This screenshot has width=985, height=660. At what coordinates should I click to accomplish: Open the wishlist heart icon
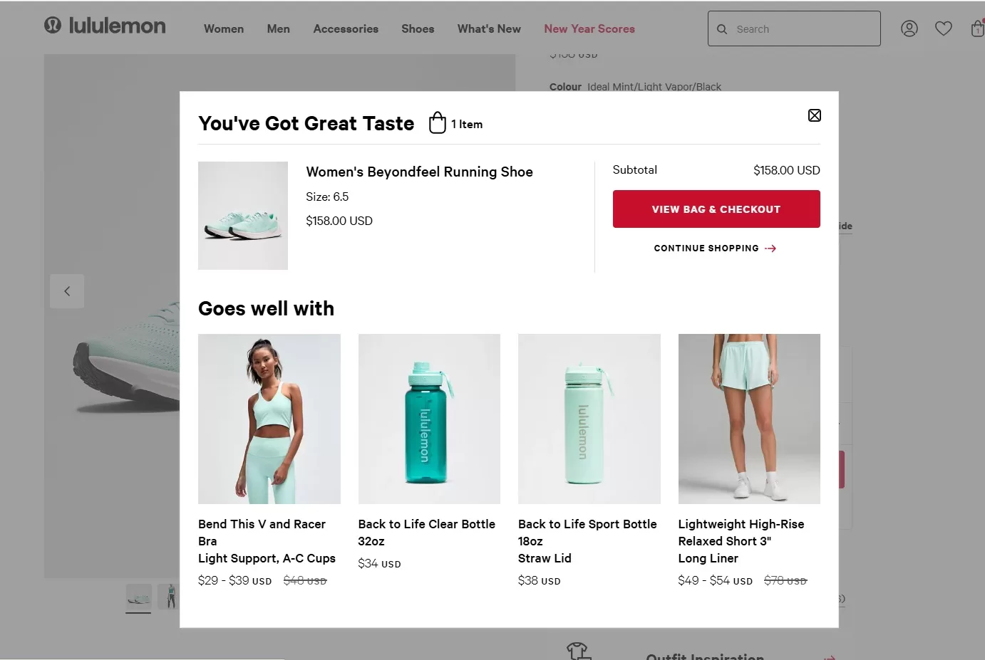coord(944,28)
